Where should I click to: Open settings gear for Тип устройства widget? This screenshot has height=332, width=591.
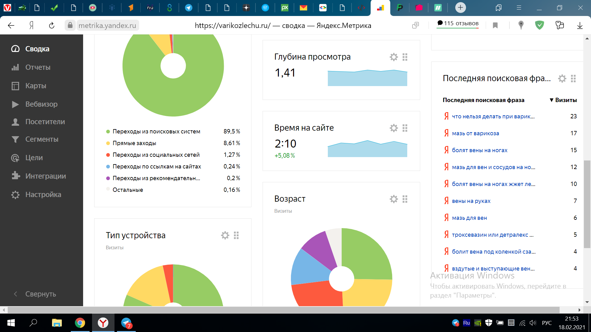pyautogui.click(x=225, y=235)
